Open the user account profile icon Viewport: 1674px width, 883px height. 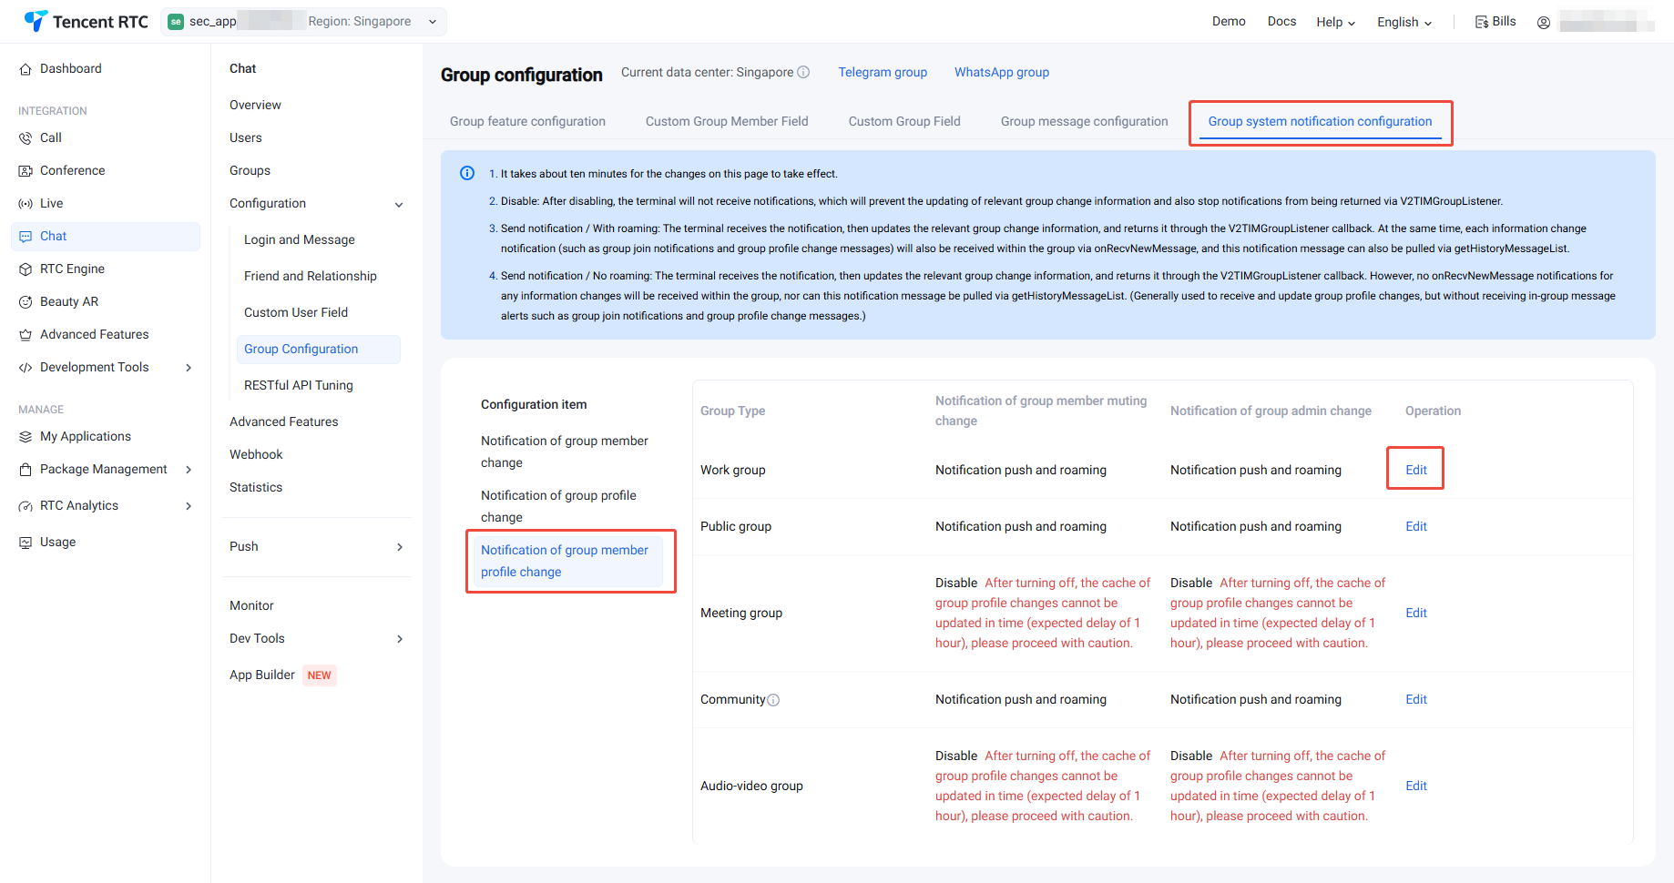[x=1543, y=23]
